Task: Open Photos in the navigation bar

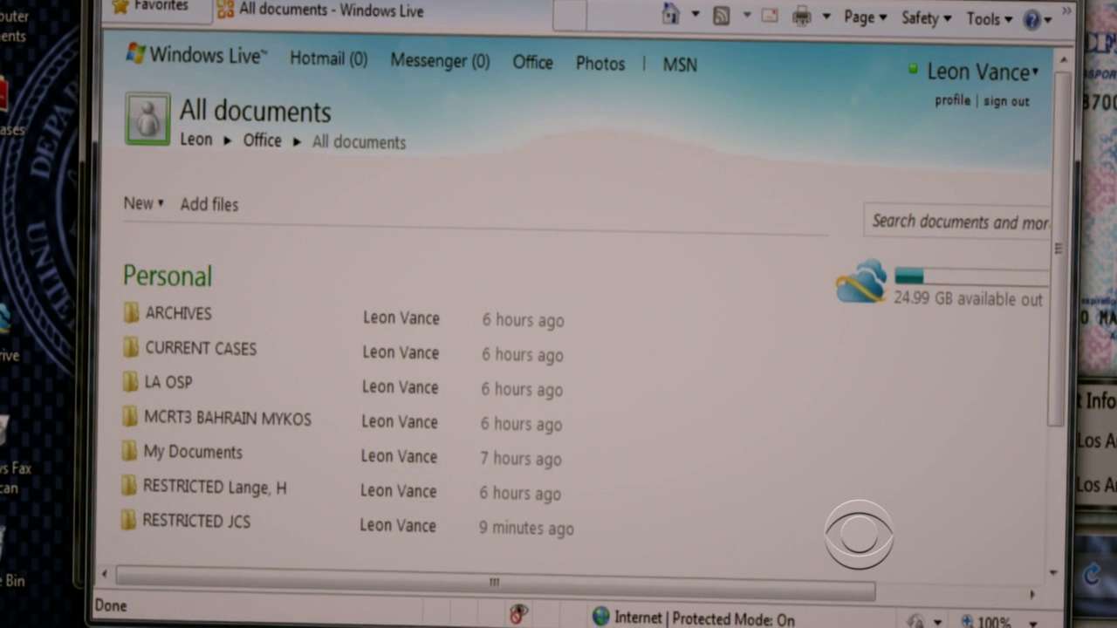Action: pos(600,64)
